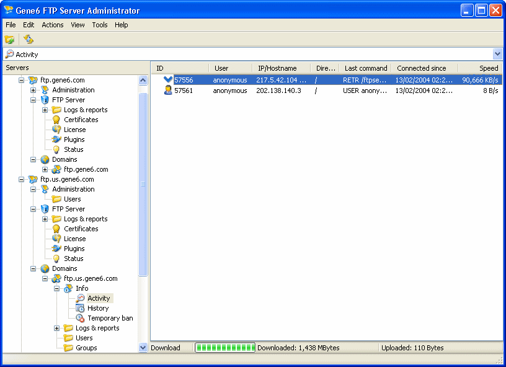Image resolution: width=506 pixels, height=367 pixels.
Task: Open the Activity view dropdown arrow
Action: [498, 54]
